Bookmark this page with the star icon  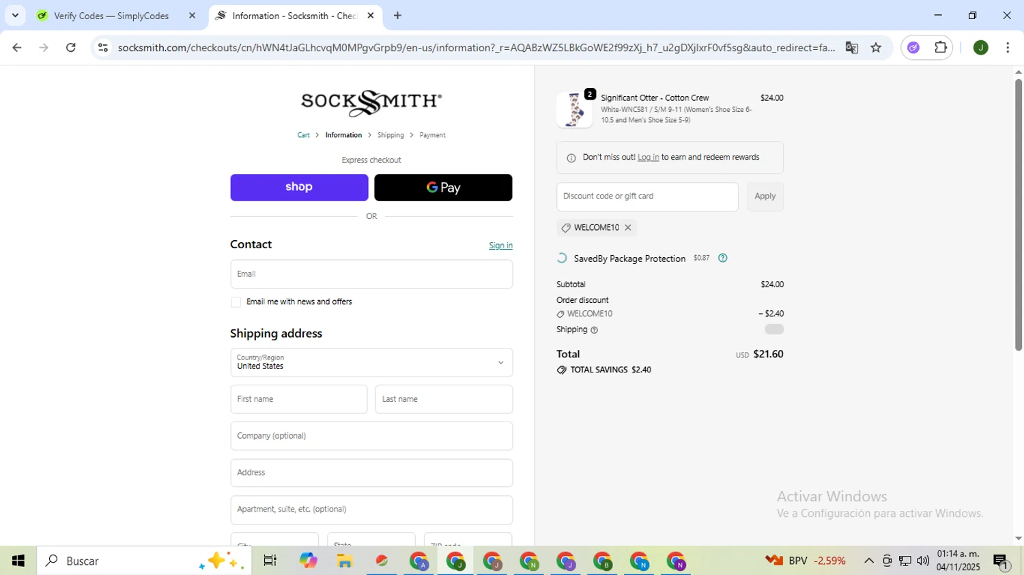pyautogui.click(x=877, y=47)
